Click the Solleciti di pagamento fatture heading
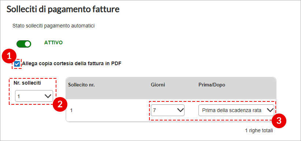The height and width of the screenshot is (141, 301). pos(63,9)
